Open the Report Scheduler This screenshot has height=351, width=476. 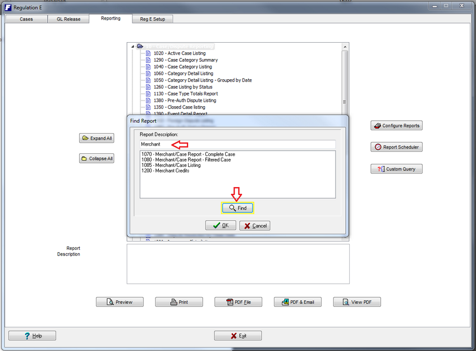(x=396, y=147)
